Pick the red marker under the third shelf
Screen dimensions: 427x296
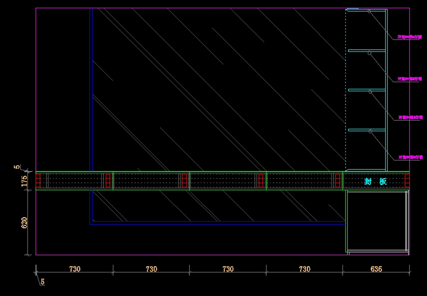370,92
